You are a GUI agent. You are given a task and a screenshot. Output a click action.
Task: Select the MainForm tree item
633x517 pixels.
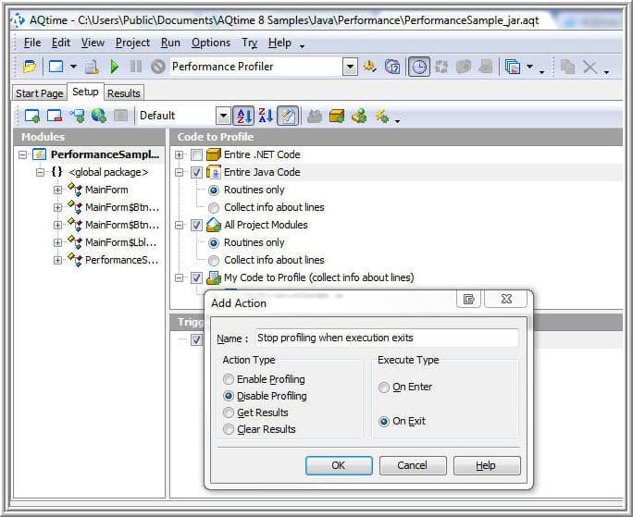tap(106, 190)
